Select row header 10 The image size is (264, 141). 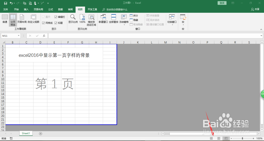click(x=3, y=79)
